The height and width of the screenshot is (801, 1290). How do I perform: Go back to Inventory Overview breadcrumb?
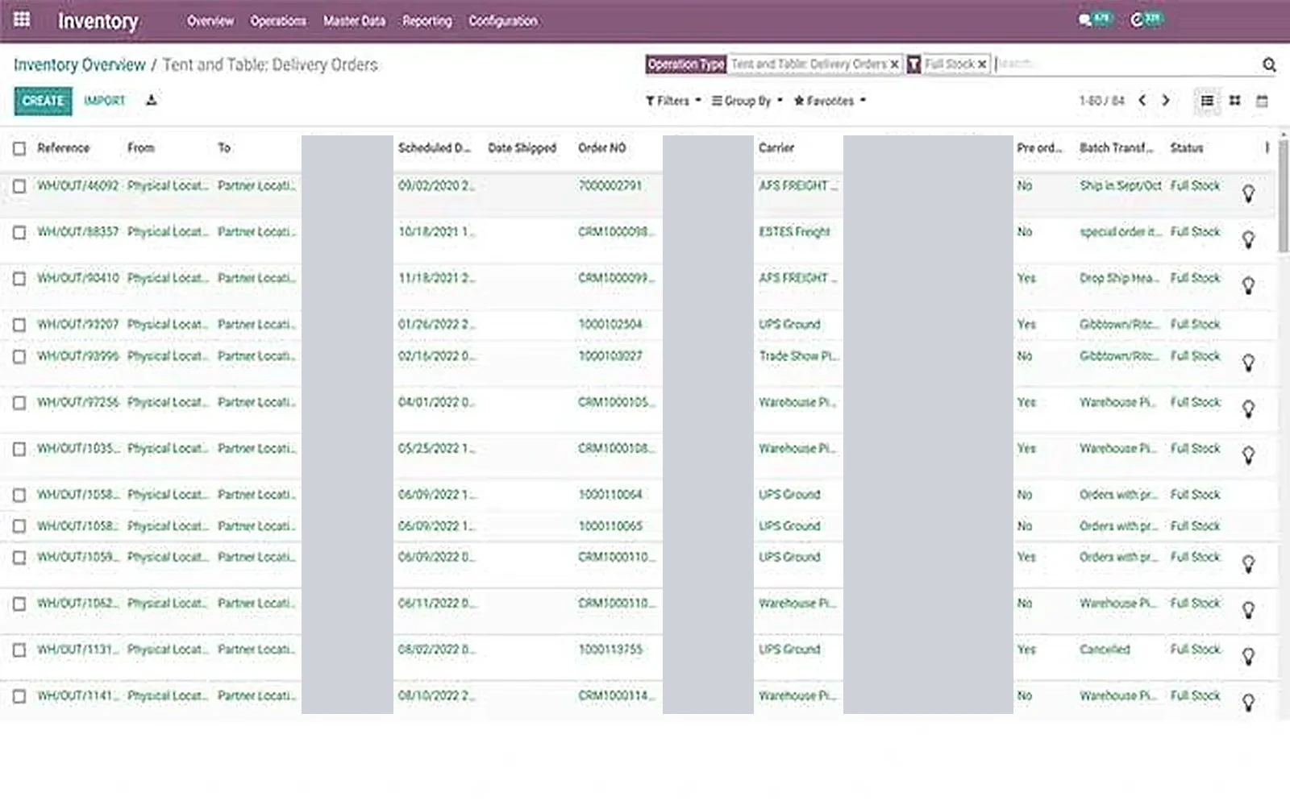click(80, 64)
